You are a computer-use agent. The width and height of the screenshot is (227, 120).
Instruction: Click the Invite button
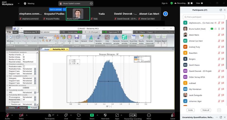(190, 110)
